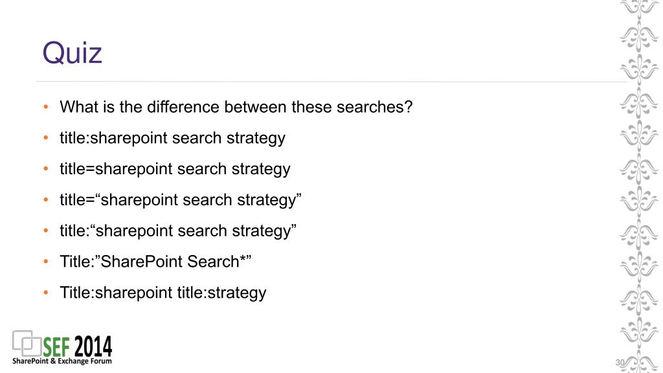Click title:"sharepoint search strategy" quoted line
This screenshot has width=663, height=373.
[178, 231]
